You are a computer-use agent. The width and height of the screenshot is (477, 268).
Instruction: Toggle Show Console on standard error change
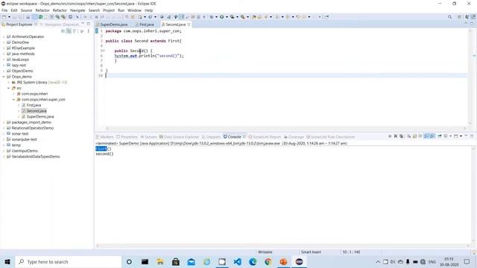[x=432, y=136]
